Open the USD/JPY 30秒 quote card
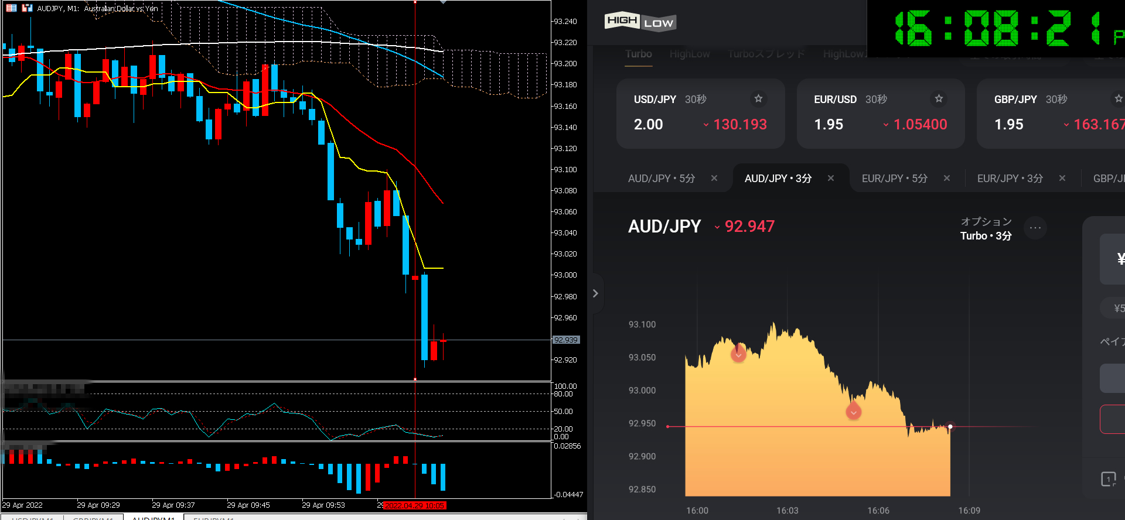 (x=700, y=114)
